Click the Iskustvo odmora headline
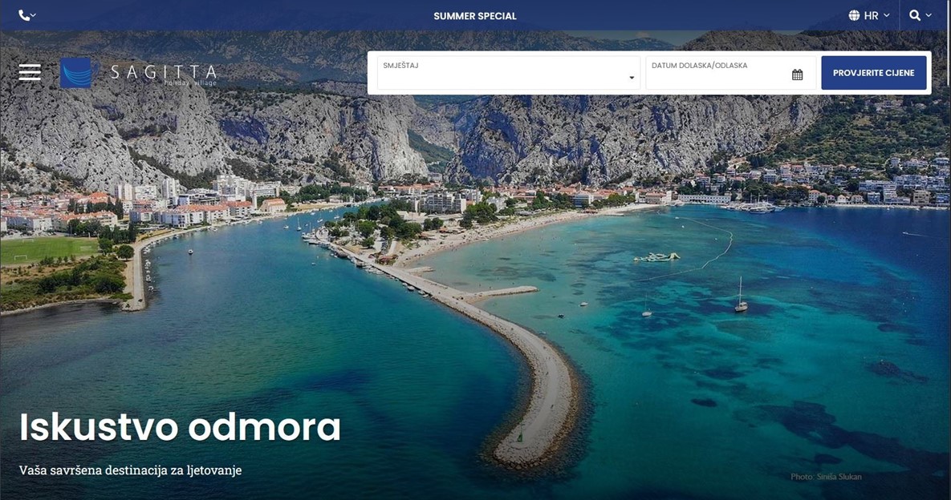 click(x=180, y=427)
